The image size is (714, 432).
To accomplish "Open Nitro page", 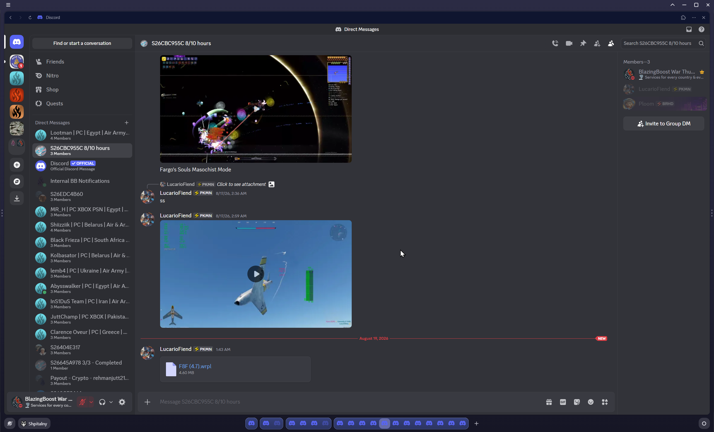I will 82,76.
